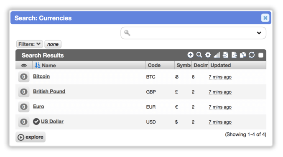Click the magnifier icon in Search Results toolbar
The image size is (283, 157).
tap(199, 55)
